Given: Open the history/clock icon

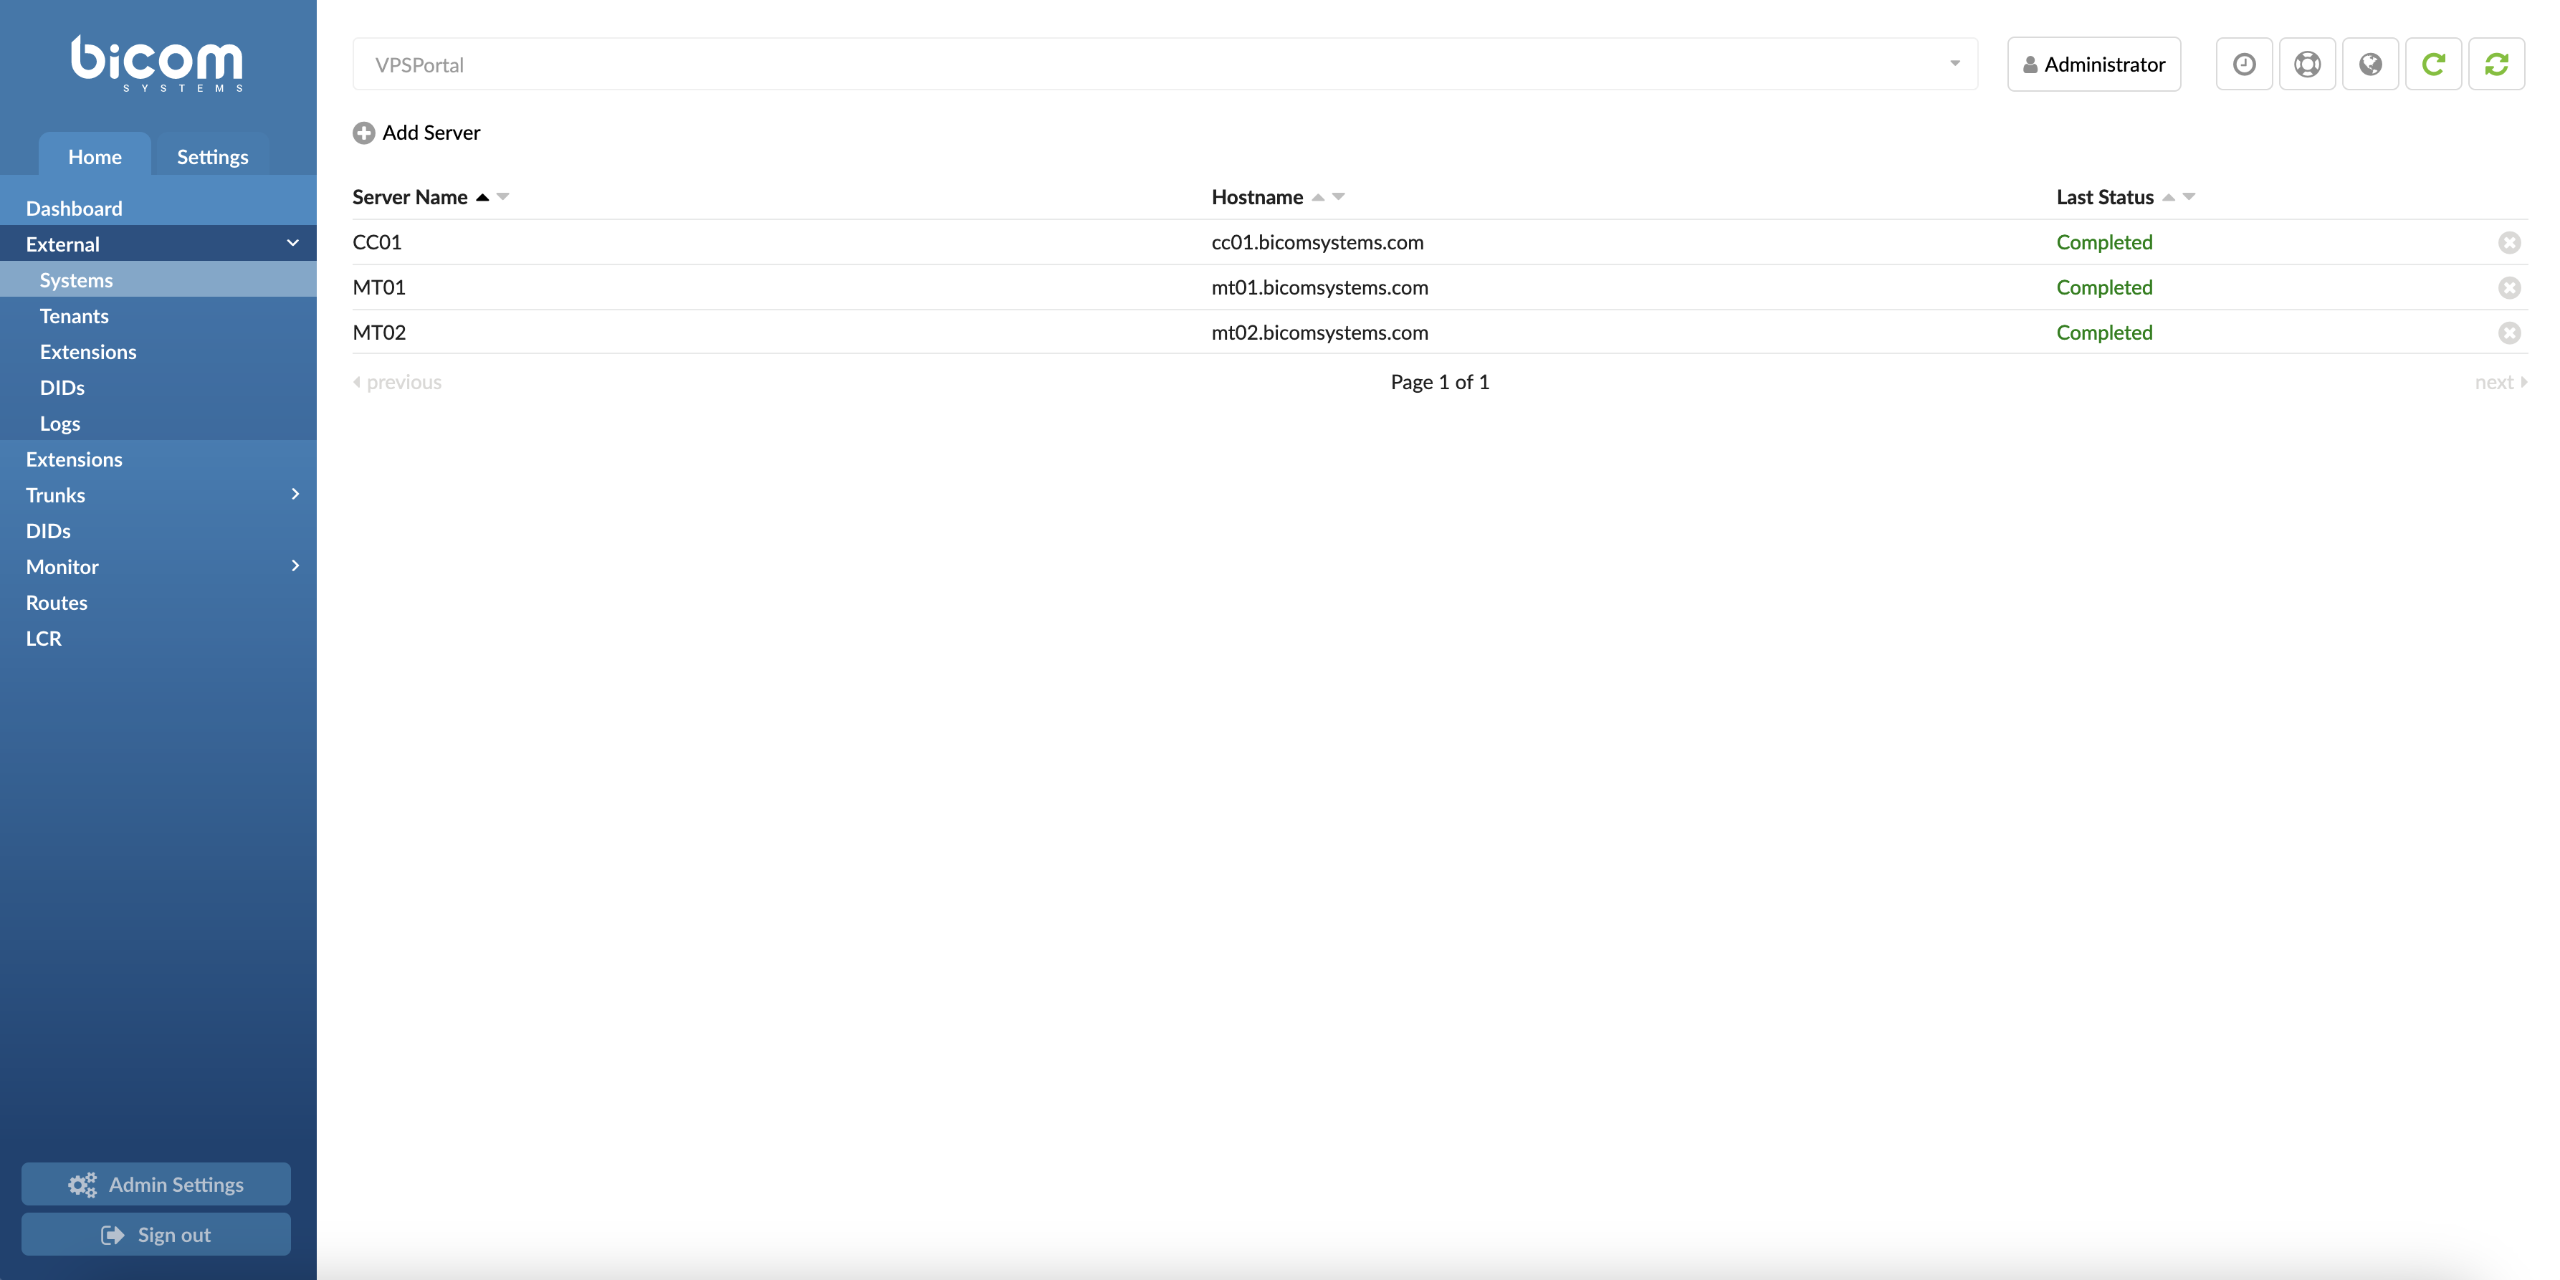Looking at the screenshot, I should click(2243, 64).
